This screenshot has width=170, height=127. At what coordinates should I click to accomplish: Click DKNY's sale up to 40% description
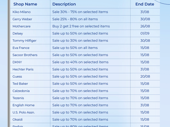point(80,62)
